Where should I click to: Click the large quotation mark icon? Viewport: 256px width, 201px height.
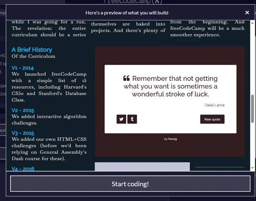tap(126, 79)
